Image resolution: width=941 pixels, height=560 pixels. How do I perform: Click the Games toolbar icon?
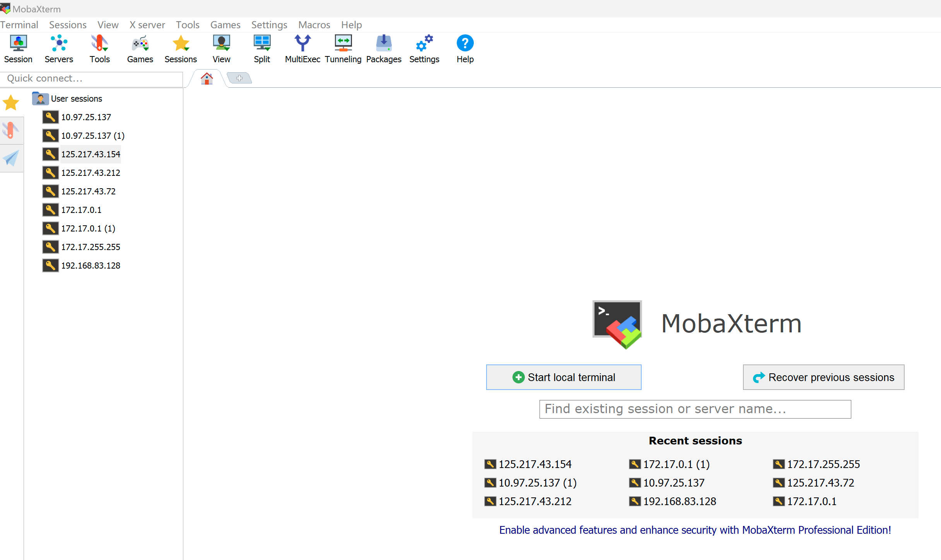(140, 49)
